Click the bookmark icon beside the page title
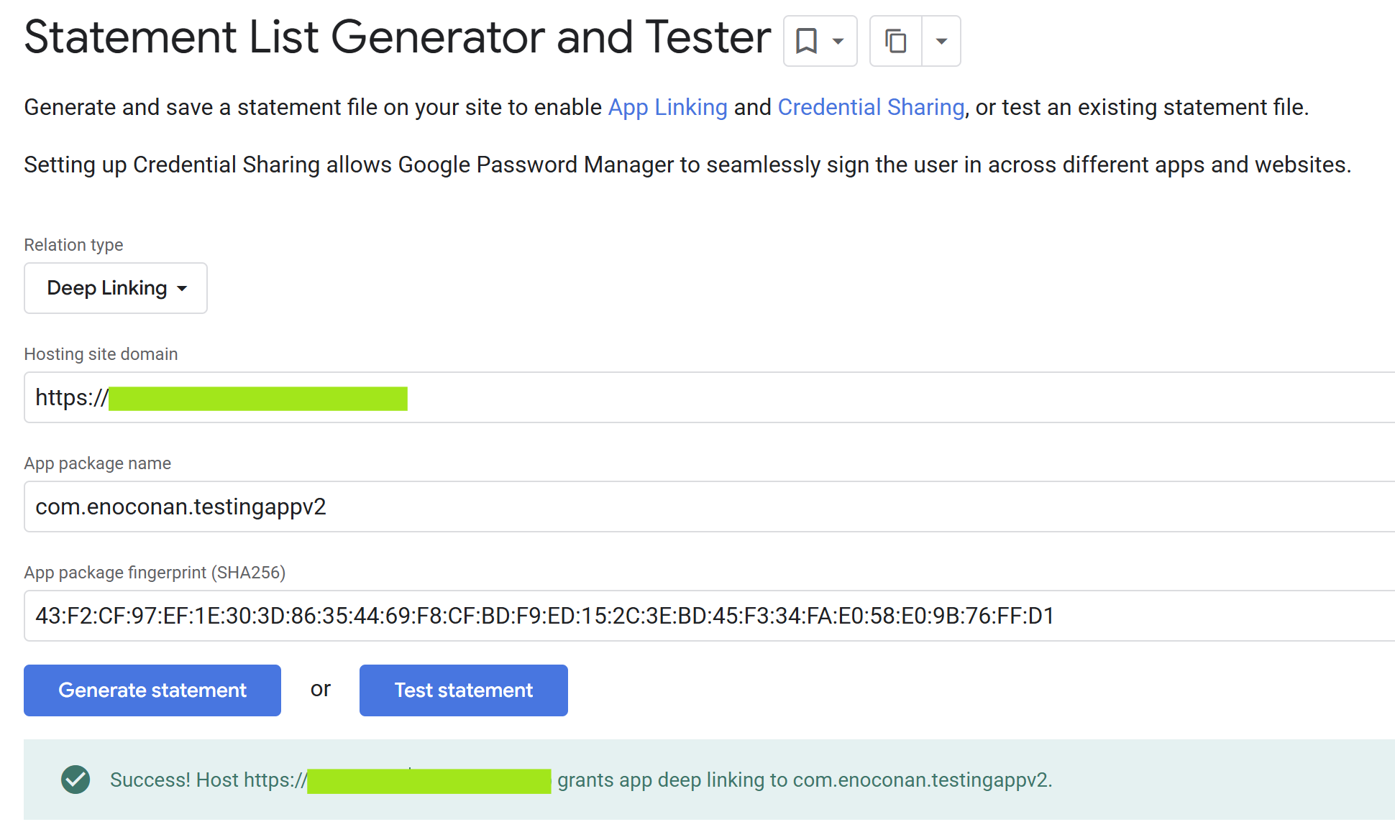Image resolution: width=1395 pixels, height=832 pixels. pyautogui.click(x=806, y=41)
